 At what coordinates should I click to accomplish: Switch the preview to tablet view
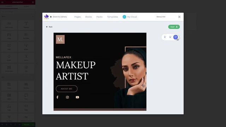pos(170,37)
